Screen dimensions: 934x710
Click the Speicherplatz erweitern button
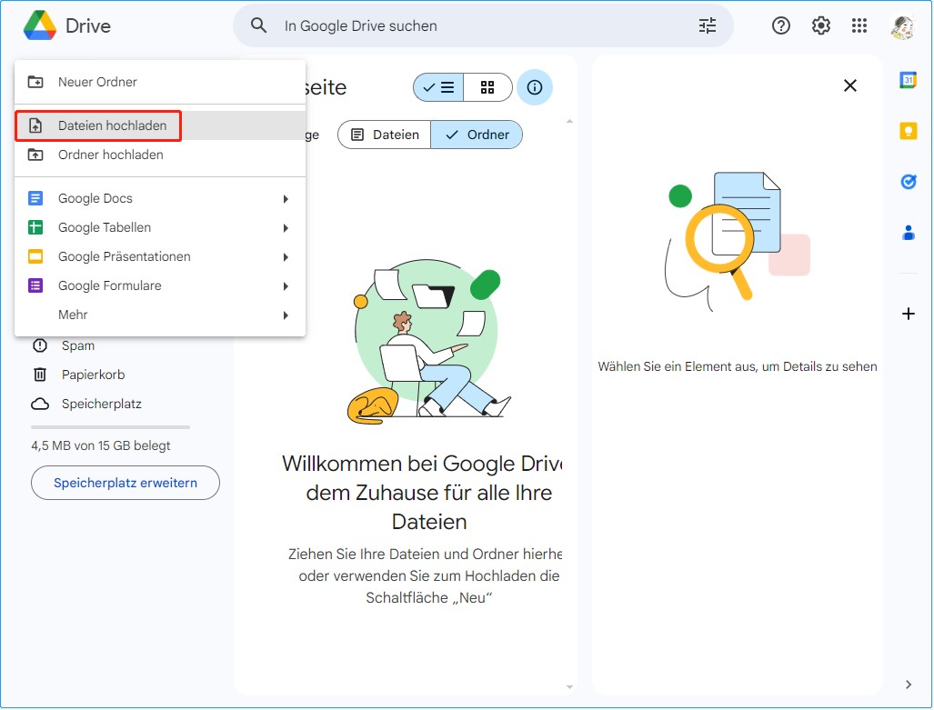[x=125, y=483]
